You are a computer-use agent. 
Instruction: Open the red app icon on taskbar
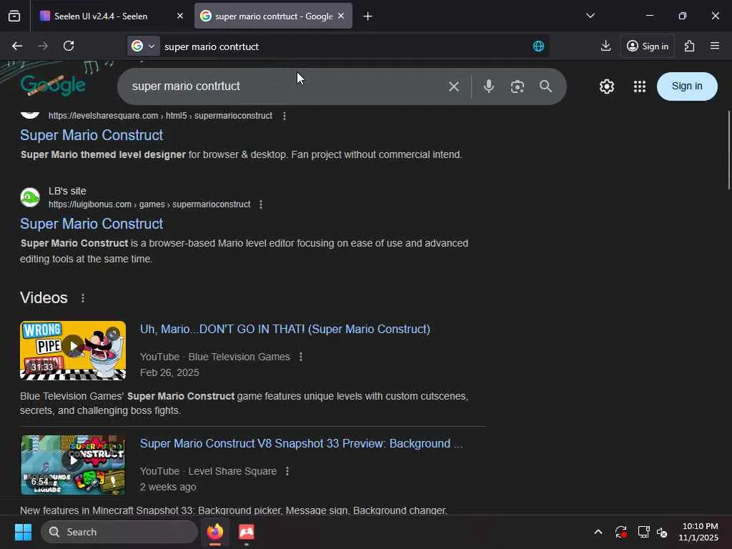tap(247, 532)
